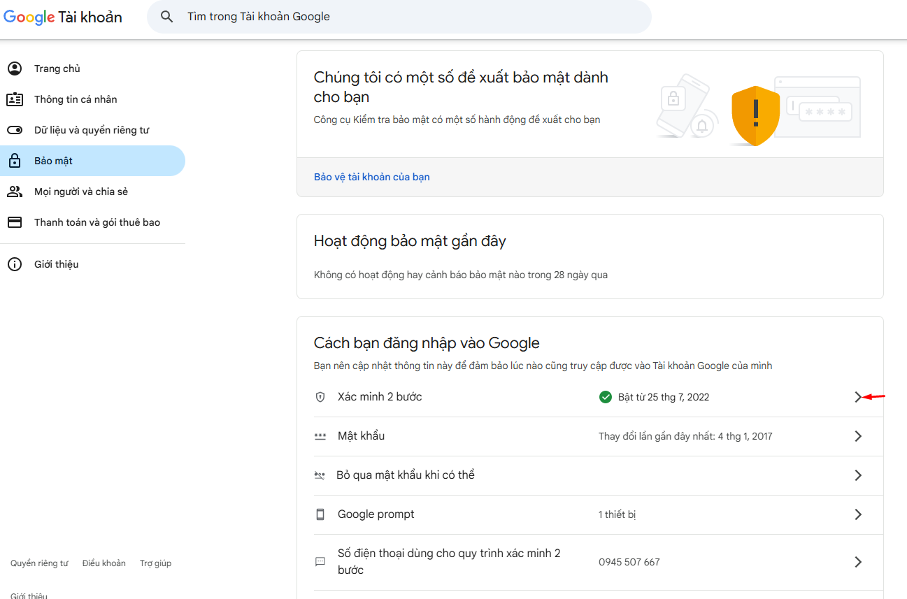The width and height of the screenshot is (907, 599).
Task: Click the search magnifier icon
Action: click(x=166, y=17)
